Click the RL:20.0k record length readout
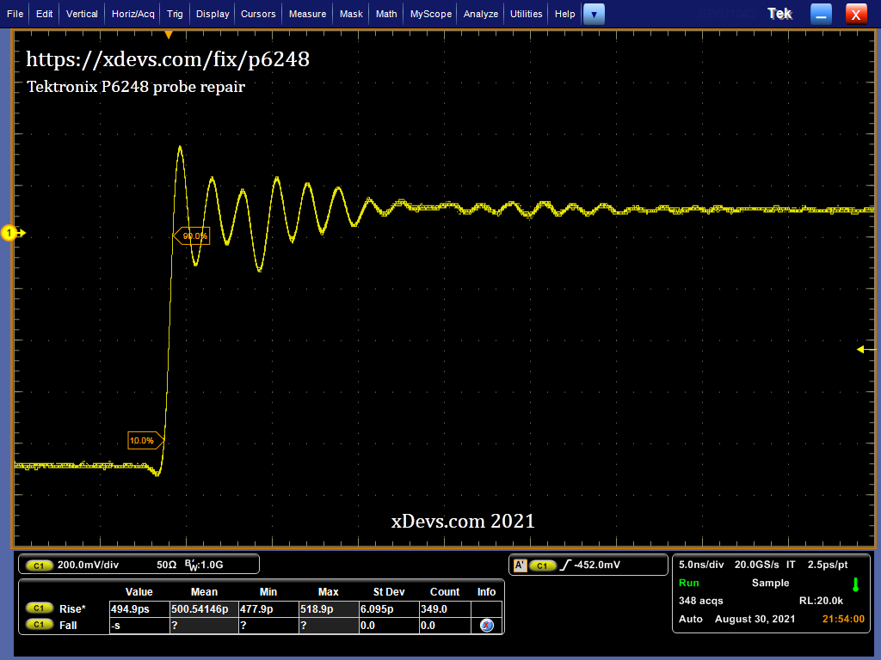 click(x=821, y=601)
